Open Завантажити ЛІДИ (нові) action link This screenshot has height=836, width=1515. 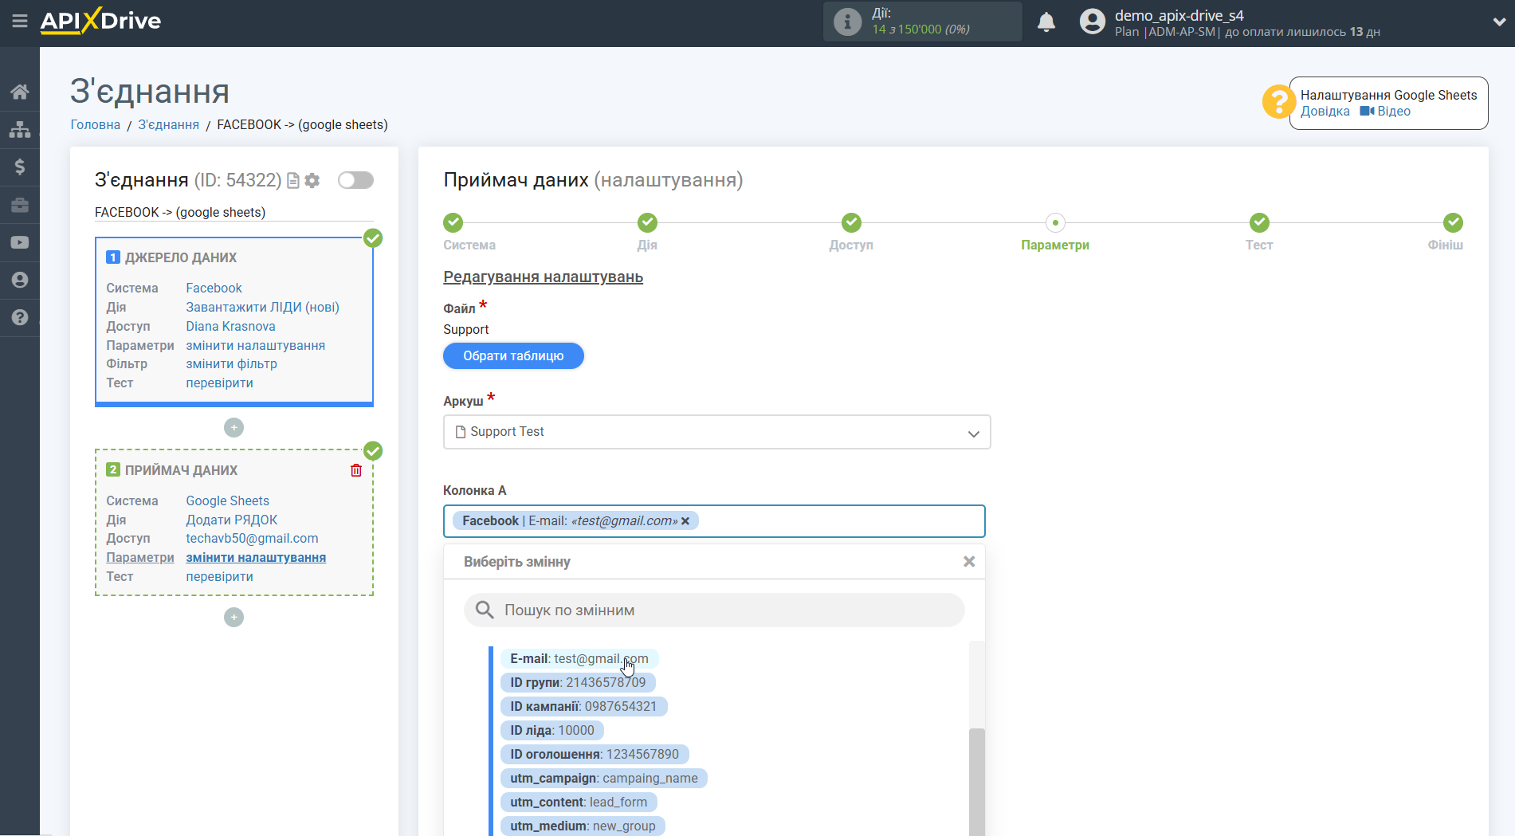(262, 308)
